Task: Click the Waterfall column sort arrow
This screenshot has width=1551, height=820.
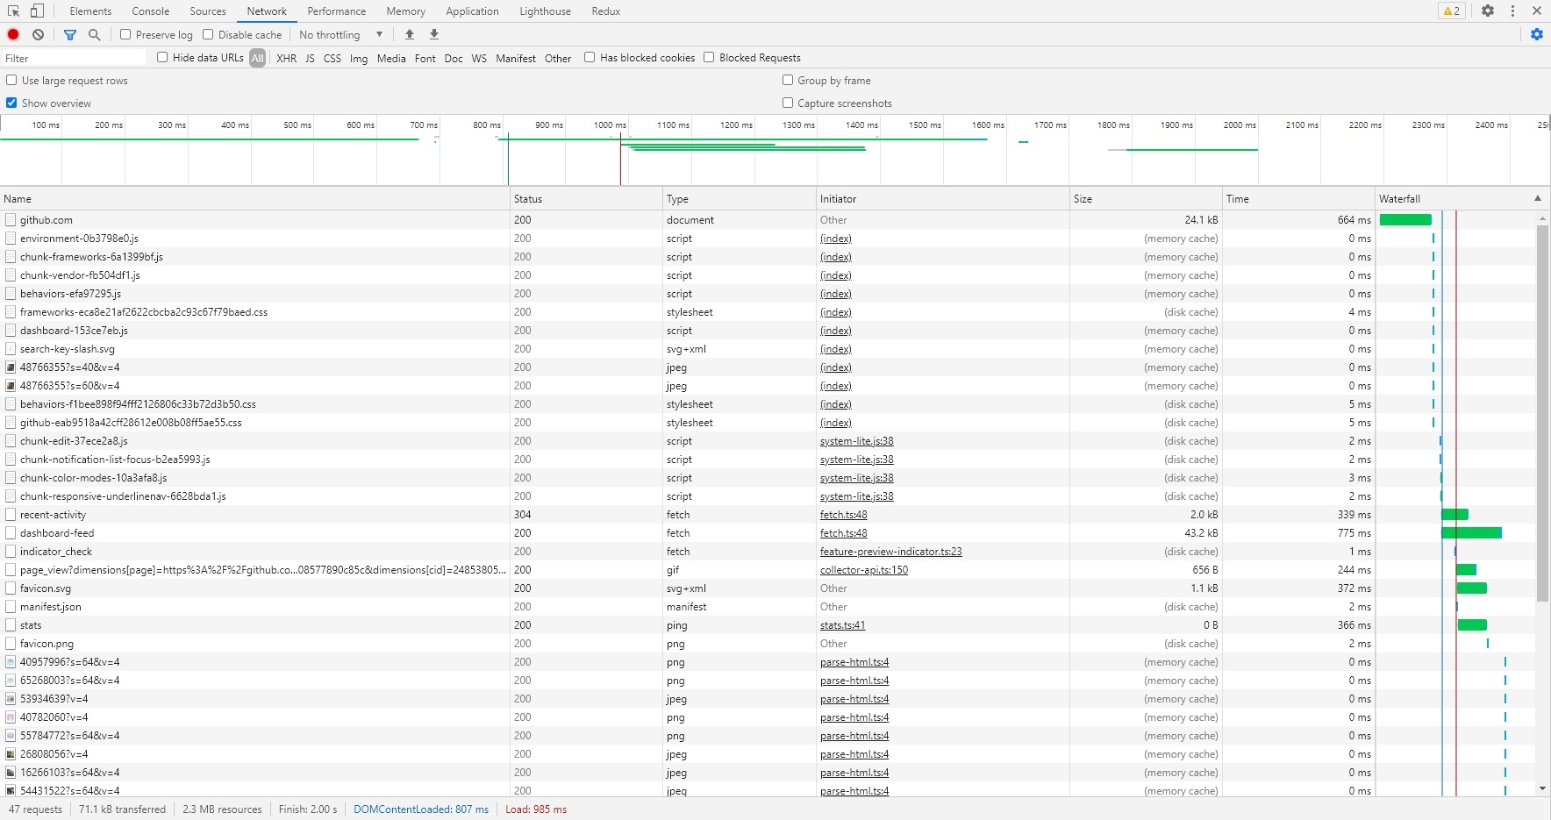Action: (1537, 198)
